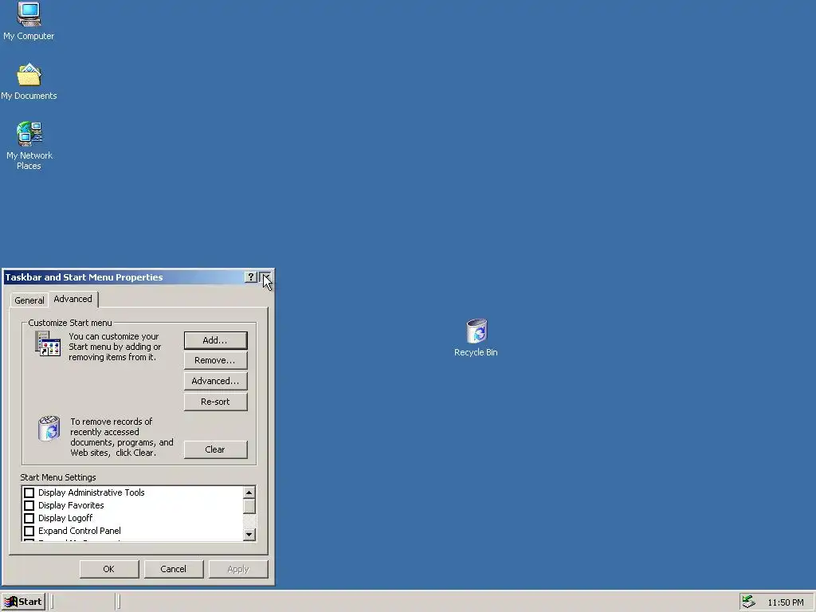Screen dimensions: 816x612
Task: Enable Display Administrative Tools checkbox
Action: tap(29, 492)
